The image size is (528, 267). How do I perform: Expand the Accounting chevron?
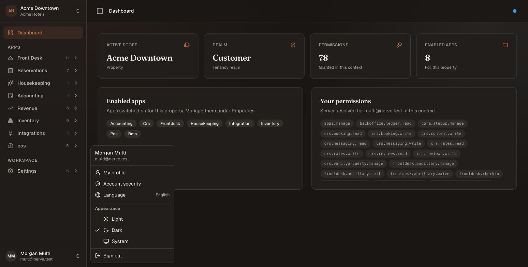point(76,96)
